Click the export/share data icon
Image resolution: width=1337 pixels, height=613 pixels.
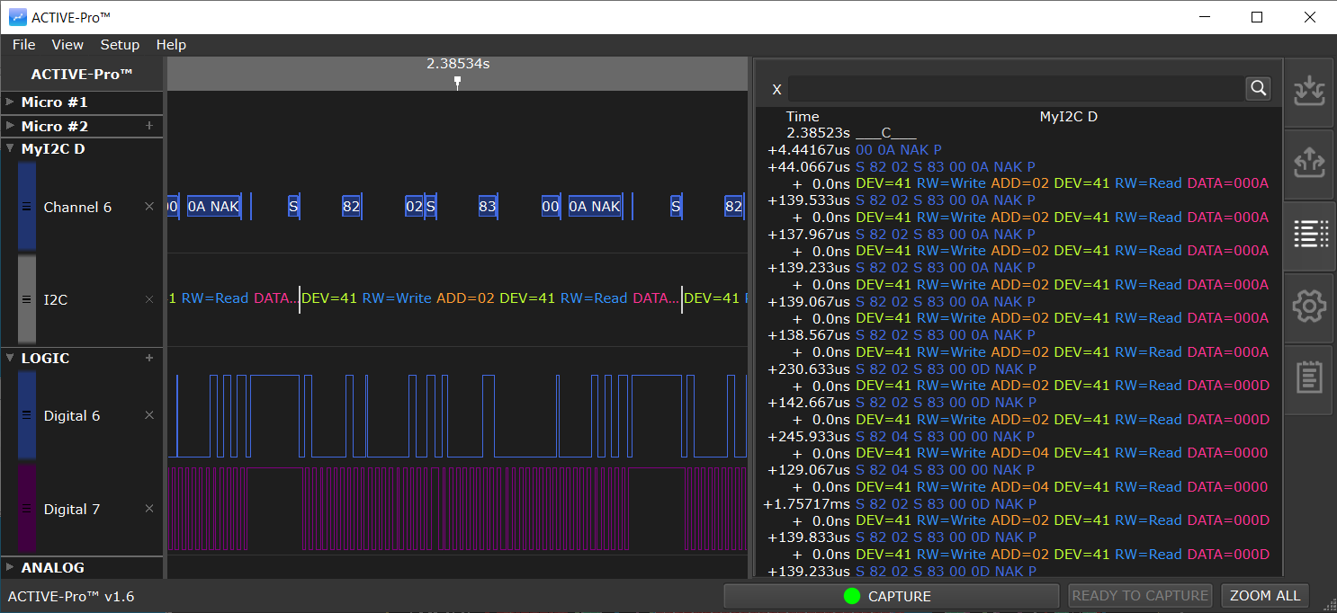pos(1309,163)
